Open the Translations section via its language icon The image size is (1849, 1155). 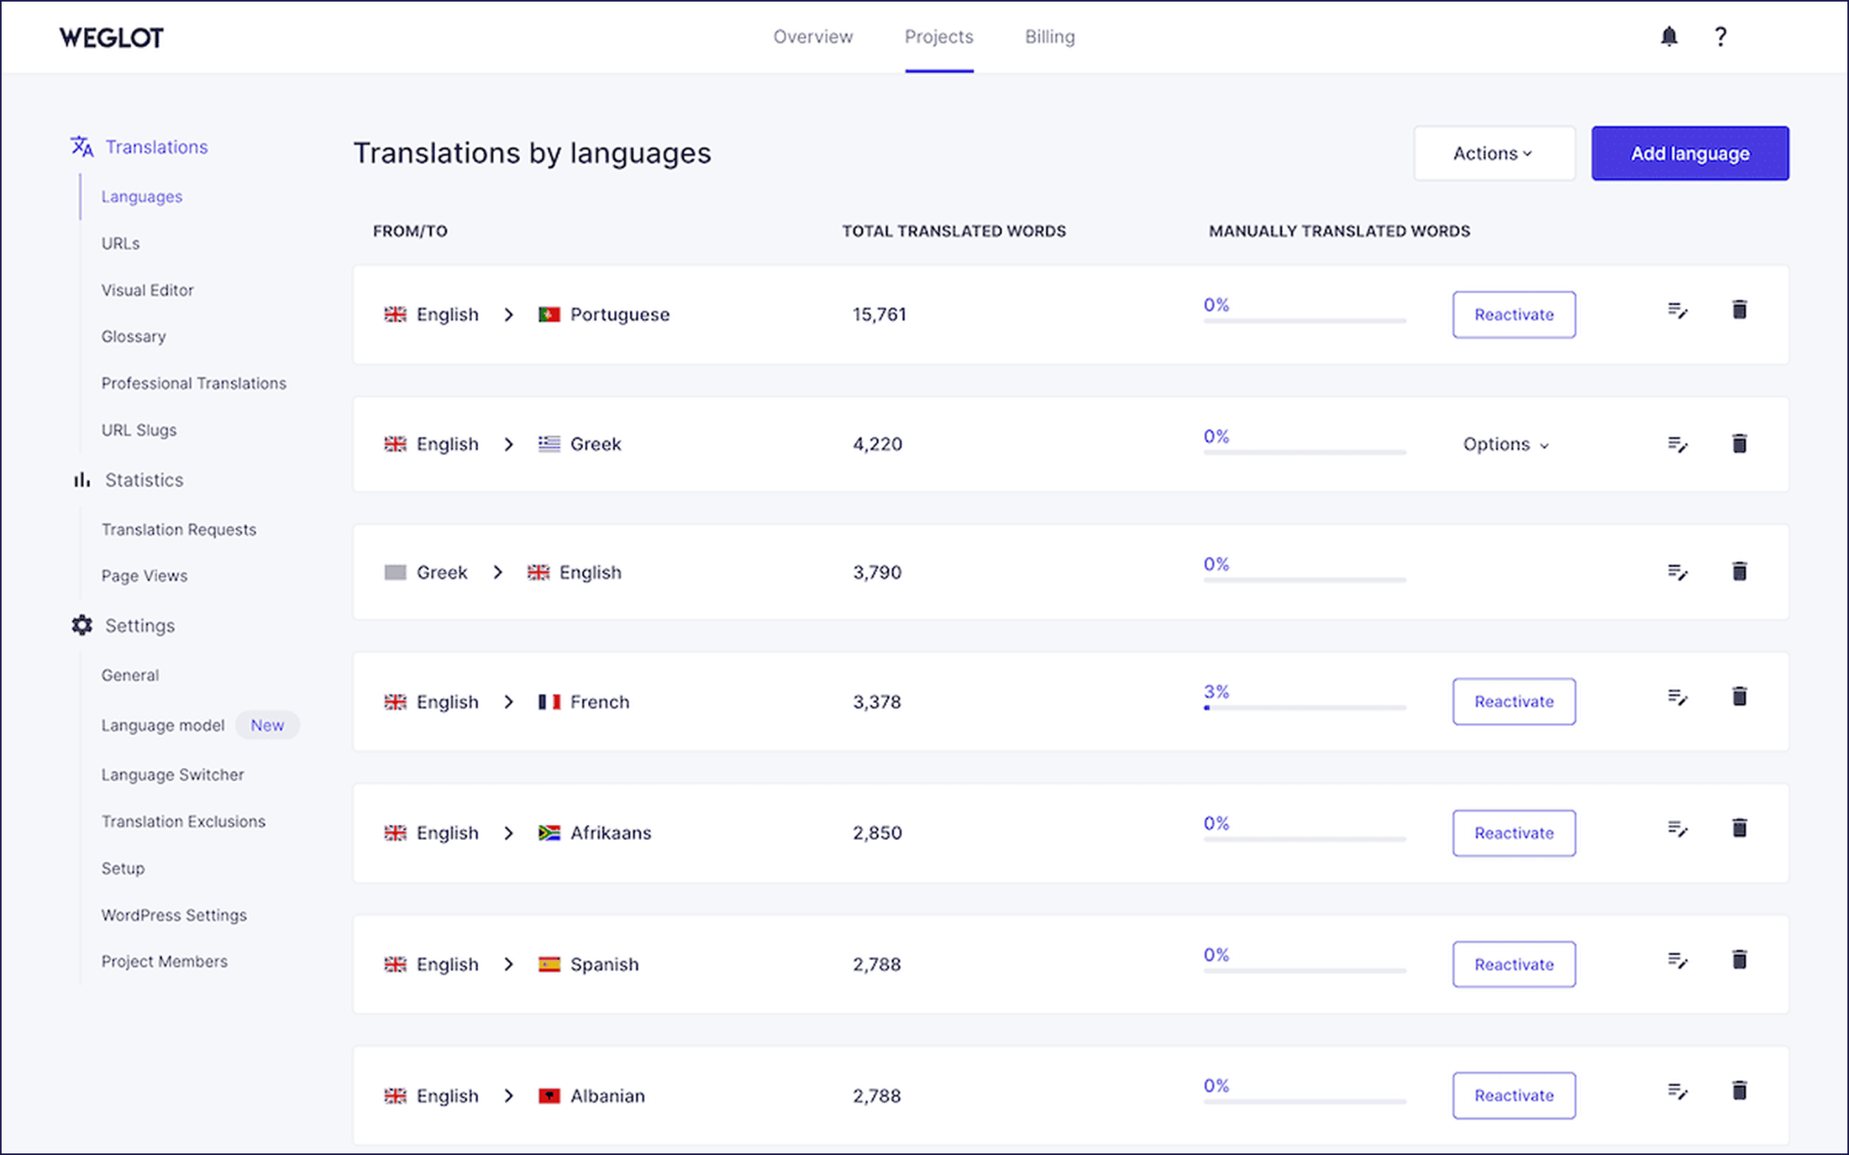(81, 146)
